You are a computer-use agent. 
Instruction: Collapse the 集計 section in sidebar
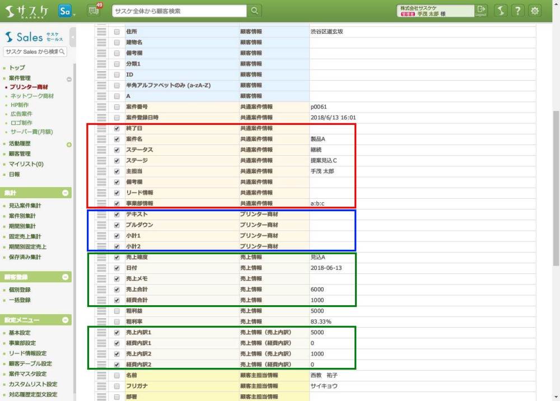point(66,193)
